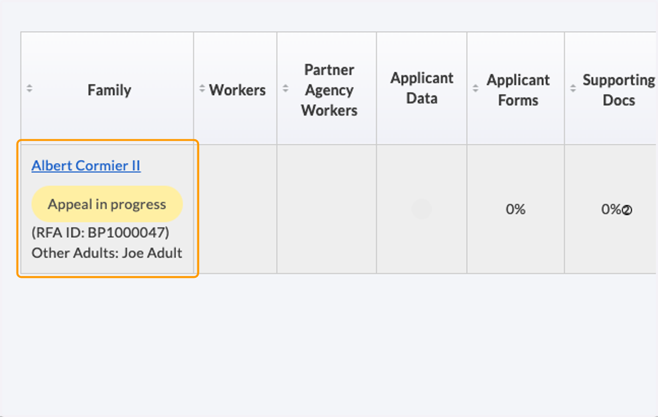This screenshot has width=658, height=417.
Task: Click the Appeal in progress status badge
Action: pyautogui.click(x=107, y=204)
